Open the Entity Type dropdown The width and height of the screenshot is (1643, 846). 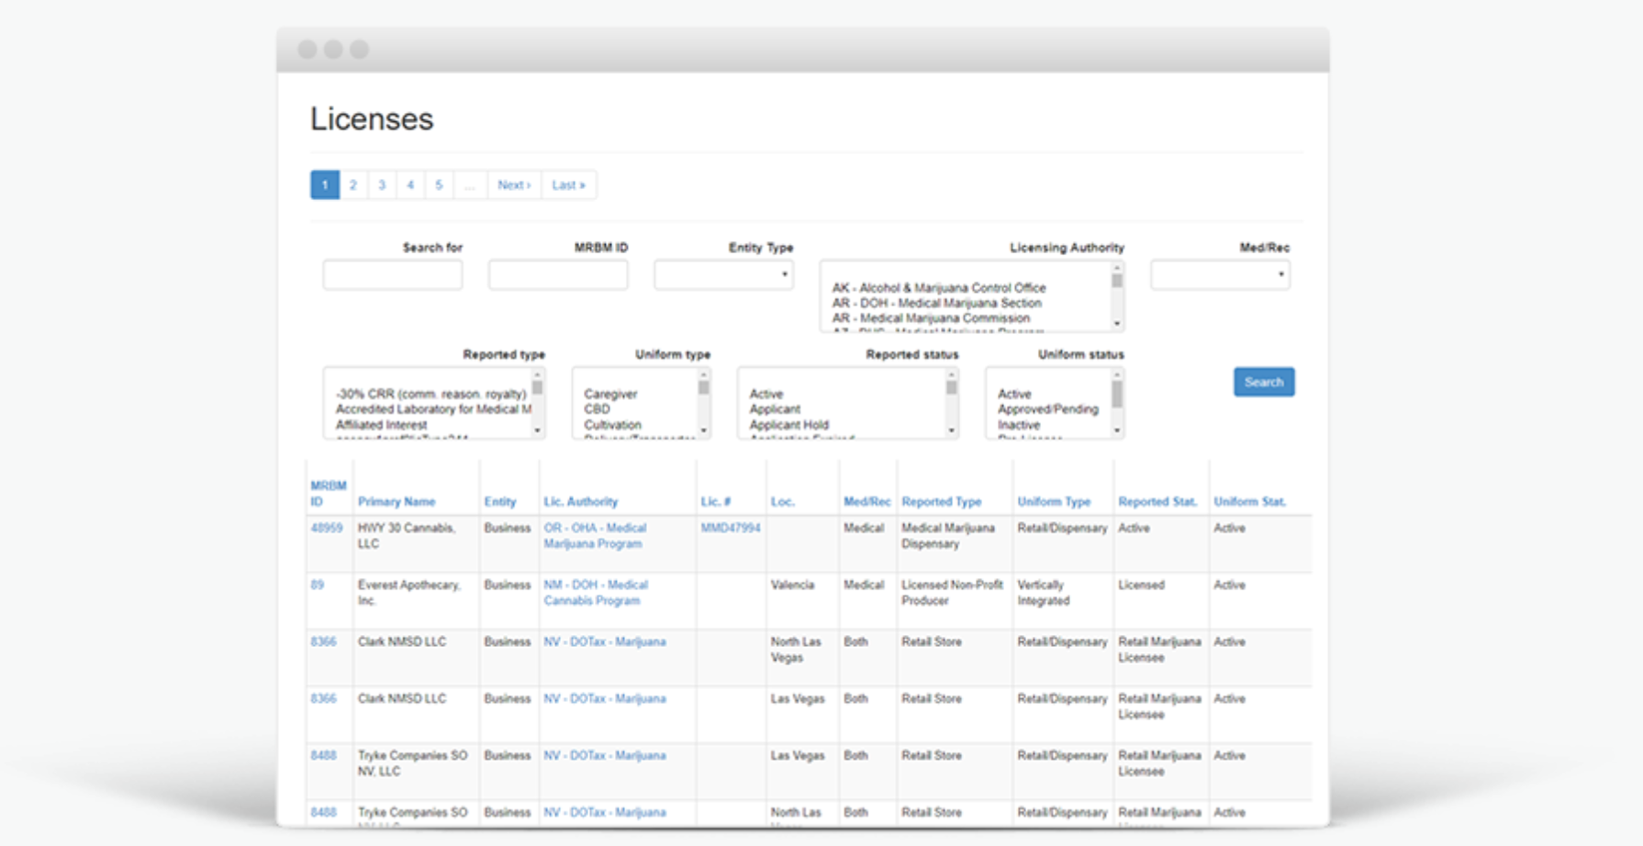click(x=723, y=274)
